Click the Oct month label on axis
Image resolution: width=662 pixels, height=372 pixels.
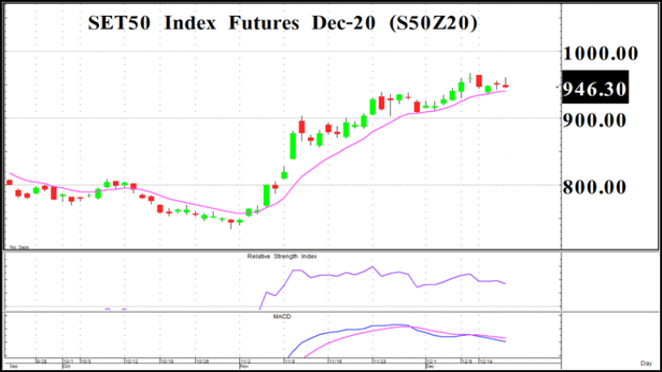point(66,367)
